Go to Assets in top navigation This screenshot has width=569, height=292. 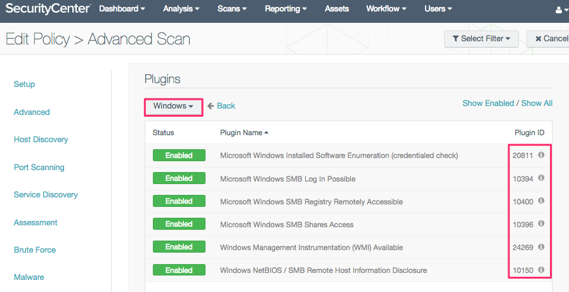(x=337, y=9)
